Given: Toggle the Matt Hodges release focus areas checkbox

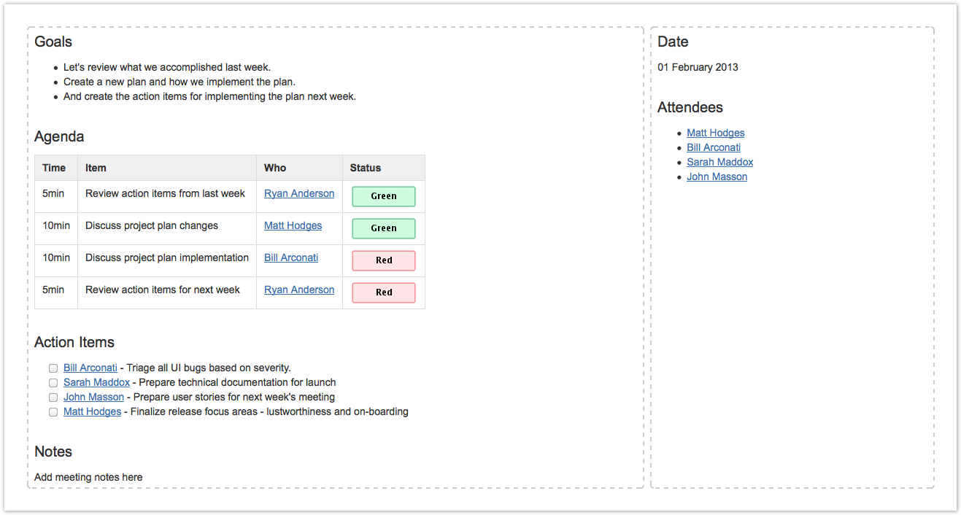Looking at the screenshot, I should pos(53,412).
